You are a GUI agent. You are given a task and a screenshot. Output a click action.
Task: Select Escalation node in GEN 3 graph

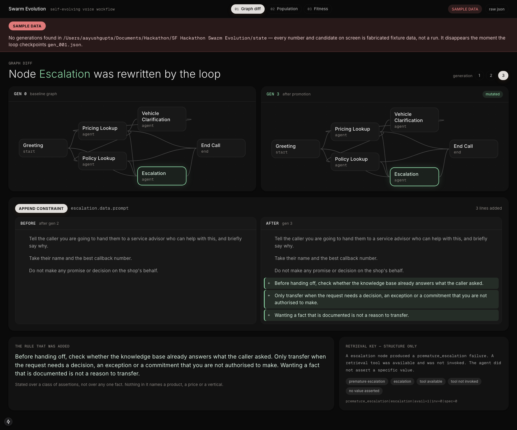point(414,177)
